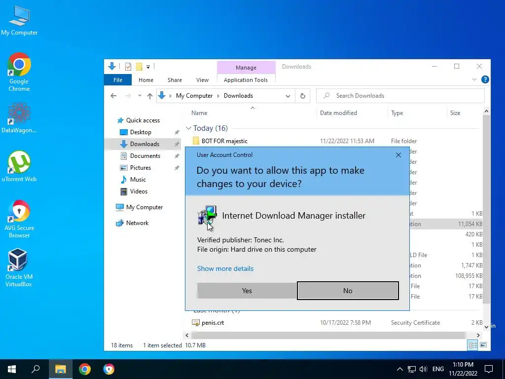Open the Share ribbon tab
The height and width of the screenshot is (379, 505).
point(175,80)
